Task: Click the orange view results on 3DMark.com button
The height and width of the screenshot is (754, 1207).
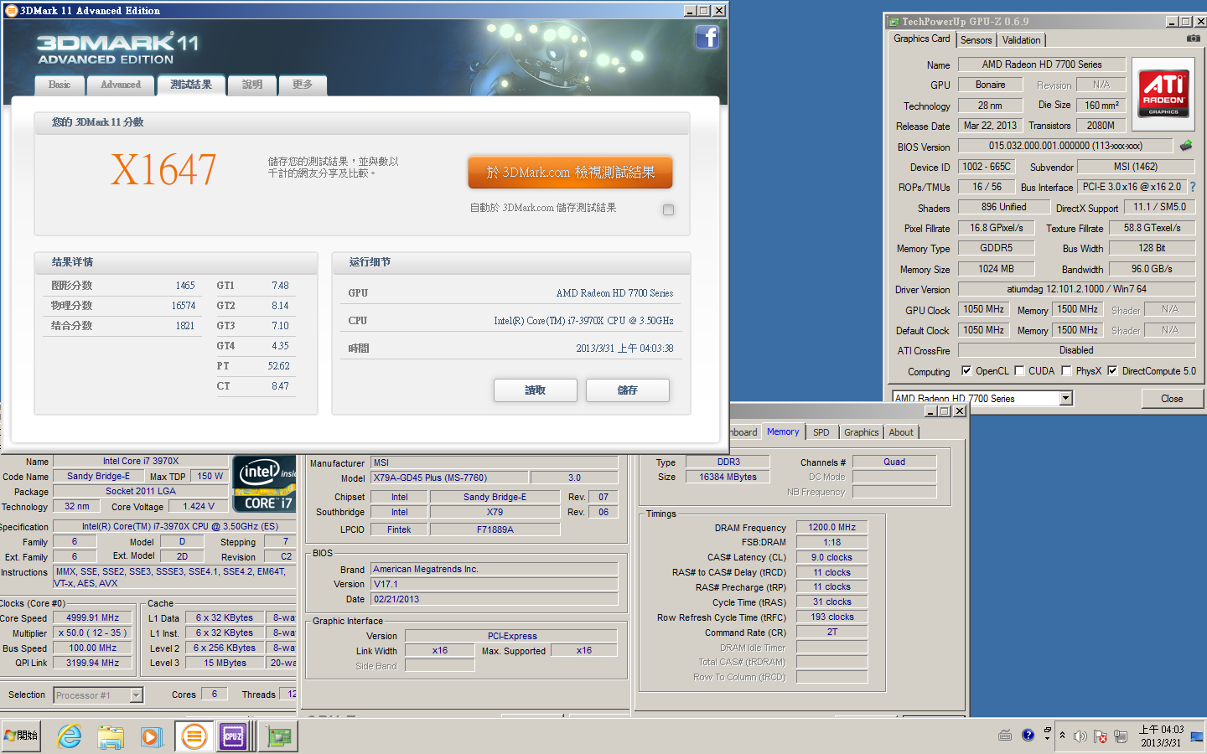Action: point(570,173)
